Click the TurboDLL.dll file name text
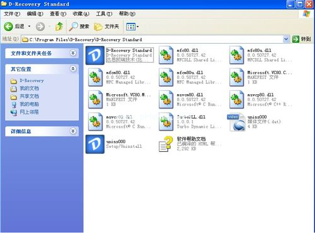 [x=191, y=117]
